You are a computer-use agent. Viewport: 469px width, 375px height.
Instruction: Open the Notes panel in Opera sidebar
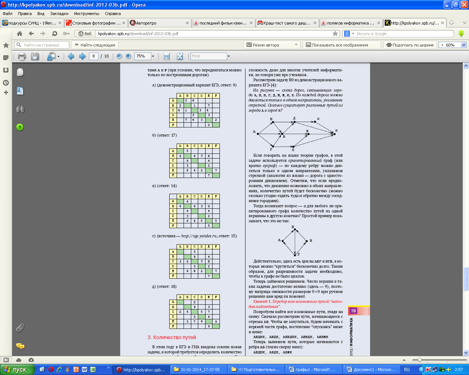tap(6, 58)
